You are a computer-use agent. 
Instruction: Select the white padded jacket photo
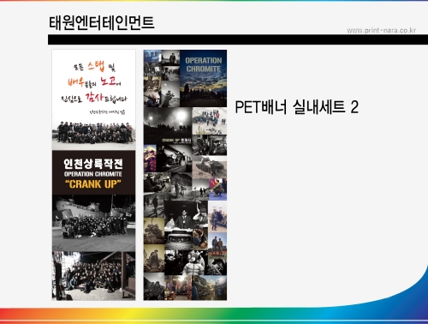[x=194, y=263]
